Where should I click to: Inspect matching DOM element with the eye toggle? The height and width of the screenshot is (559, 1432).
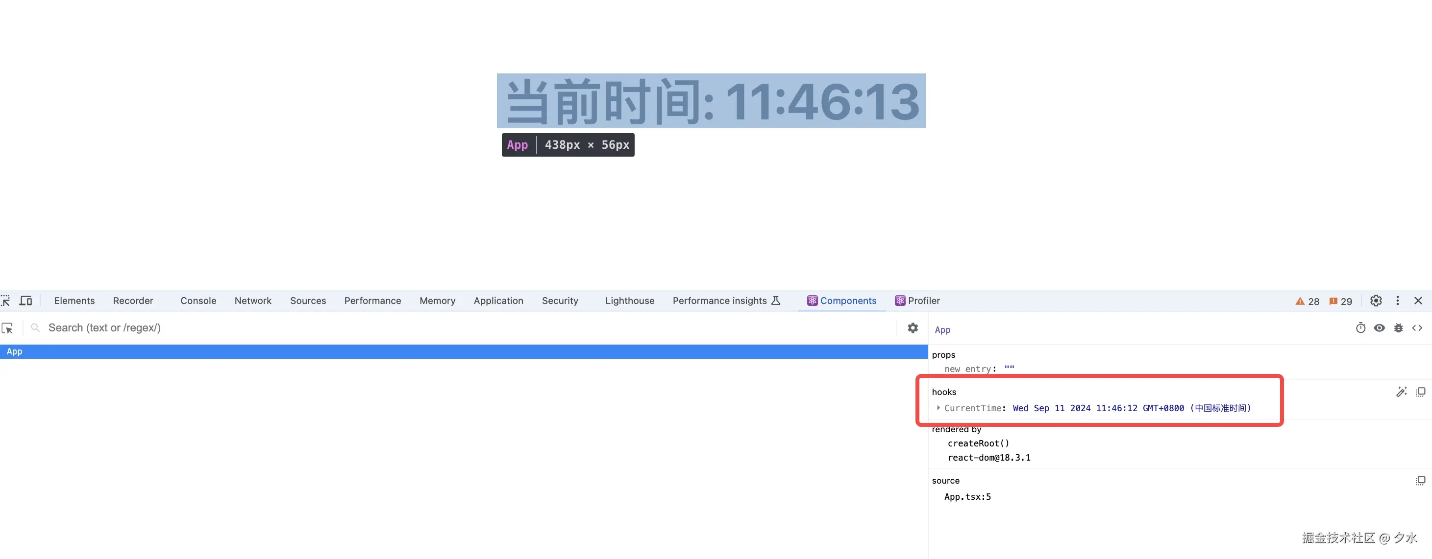coord(1379,327)
